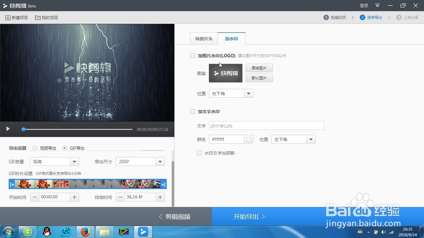The width and height of the screenshot is (424, 238).
Task: Open the green screen-recorder taskbar icon
Action: [124, 232]
